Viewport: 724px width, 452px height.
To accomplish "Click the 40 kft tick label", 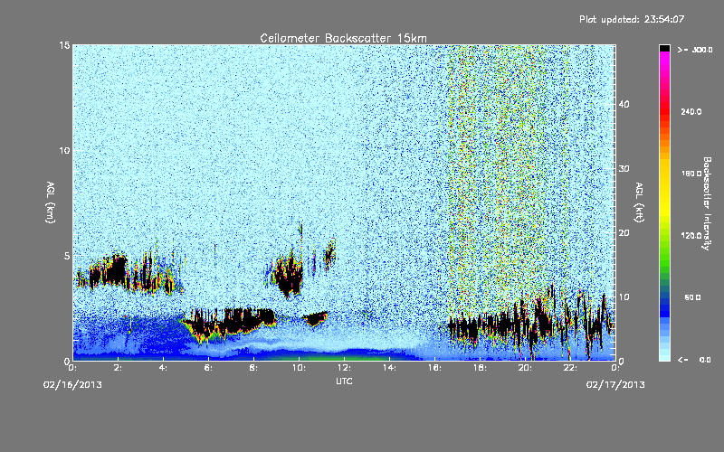I will point(624,104).
